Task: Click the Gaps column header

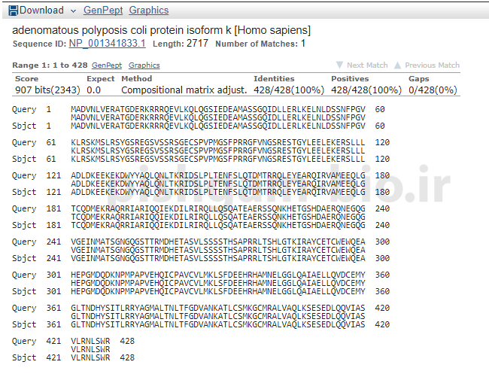Action: point(419,78)
